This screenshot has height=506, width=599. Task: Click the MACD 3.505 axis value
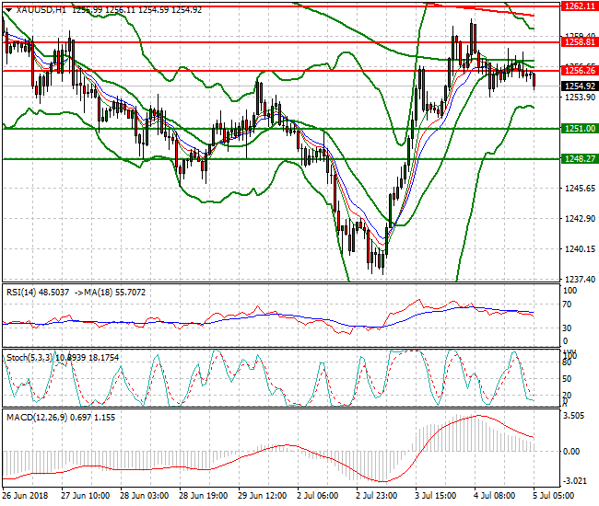pyautogui.click(x=574, y=416)
